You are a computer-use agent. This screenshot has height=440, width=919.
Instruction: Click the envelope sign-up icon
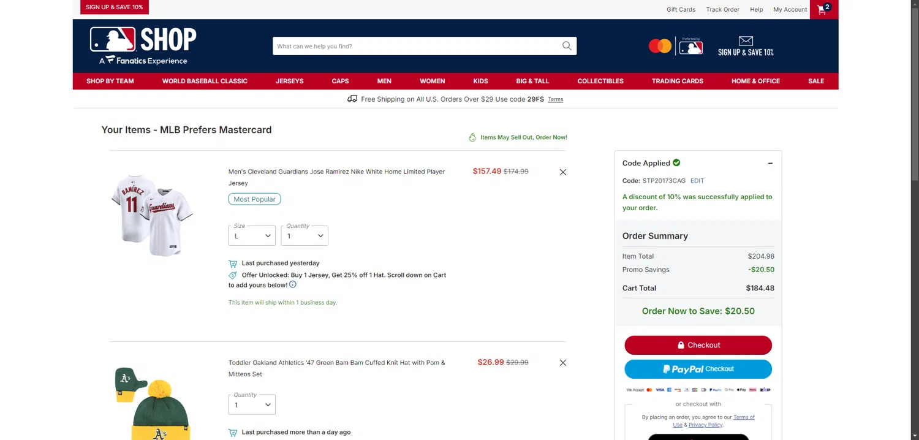pyautogui.click(x=746, y=41)
